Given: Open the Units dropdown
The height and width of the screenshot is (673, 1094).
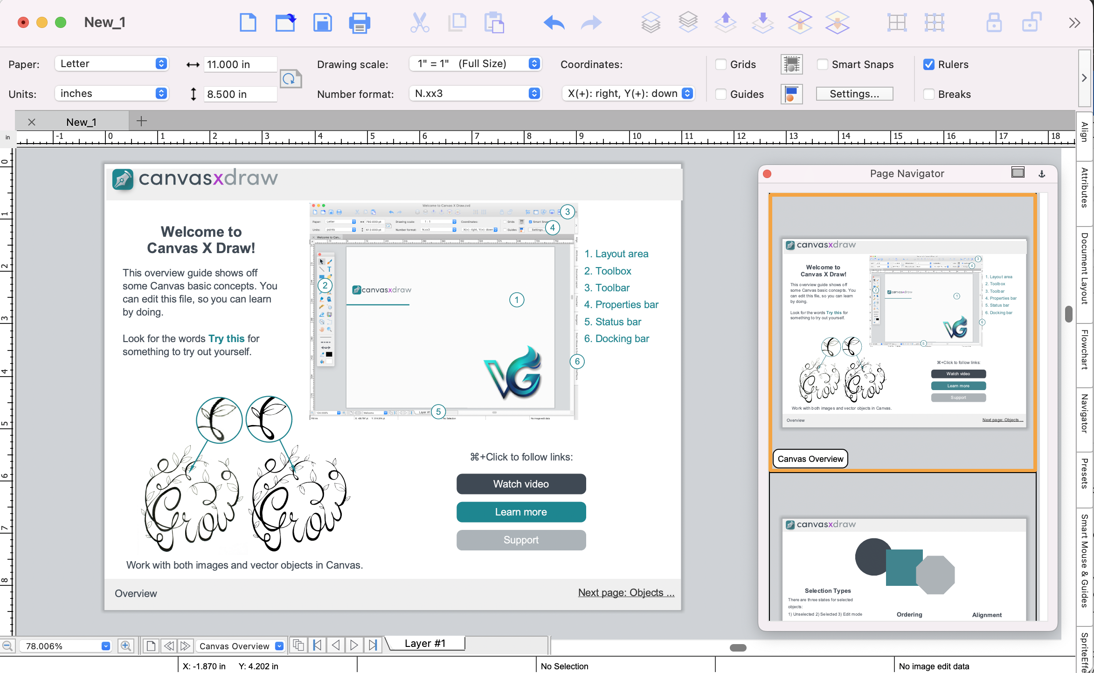Looking at the screenshot, I should pyautogui.click(x=111, y=94).
